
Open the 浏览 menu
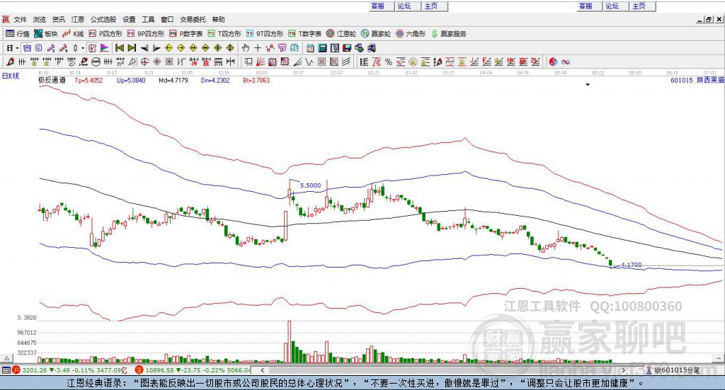pyautogui.click(x=40, y=19)
